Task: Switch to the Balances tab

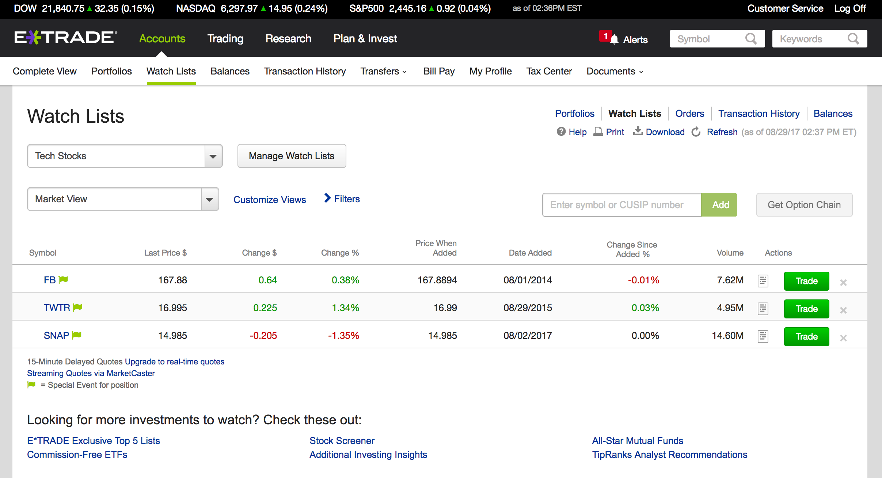Action: 230,71
